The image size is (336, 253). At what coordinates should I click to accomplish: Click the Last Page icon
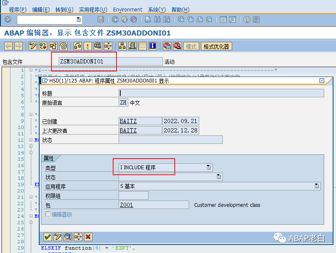[209, 19]
